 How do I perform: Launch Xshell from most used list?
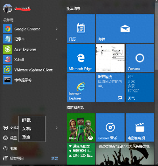[x=8, y=59]
